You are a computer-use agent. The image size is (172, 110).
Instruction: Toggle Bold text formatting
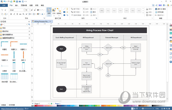click(11, 14)
